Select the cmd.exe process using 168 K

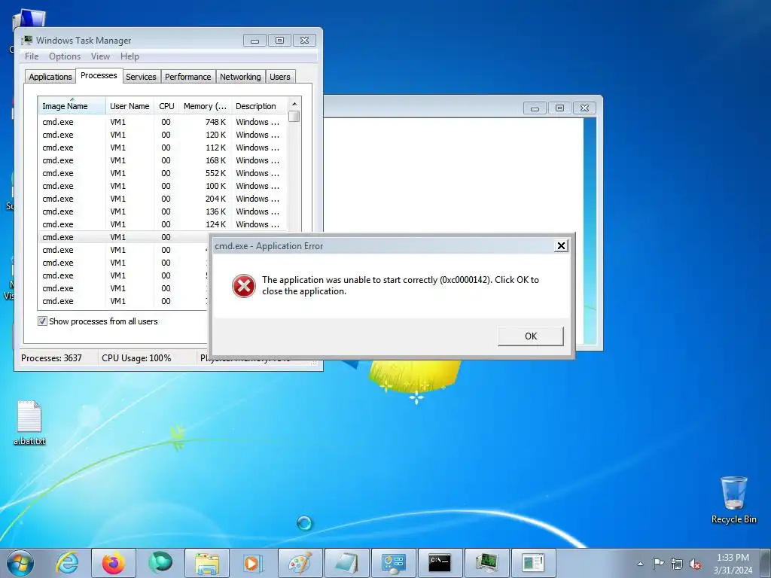(163, 160)
